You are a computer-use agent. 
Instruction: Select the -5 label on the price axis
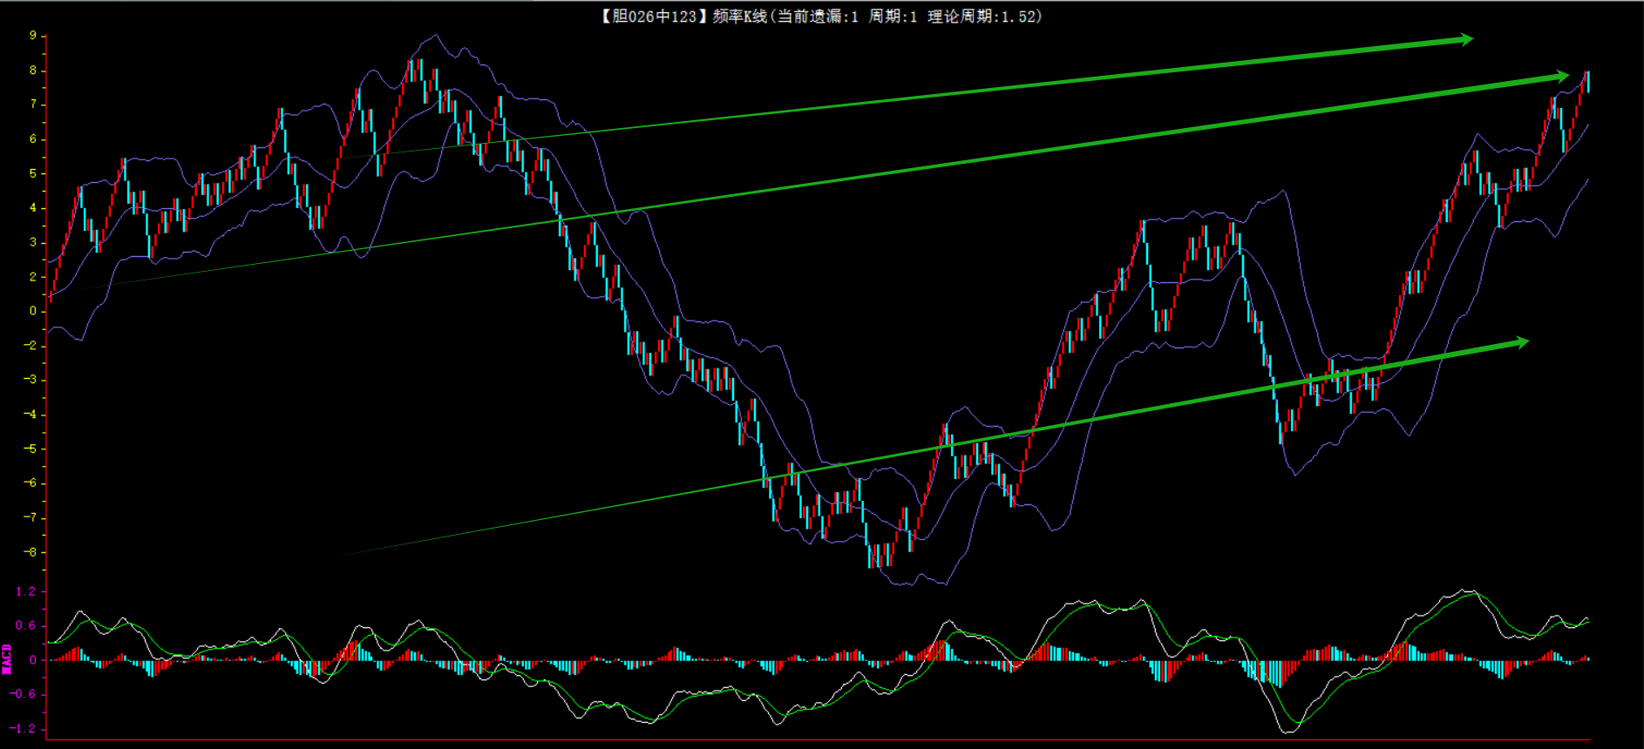[31, 449]
